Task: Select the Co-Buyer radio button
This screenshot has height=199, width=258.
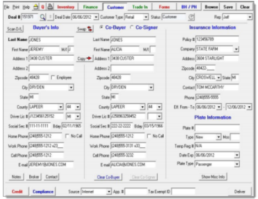Action: 101,27
